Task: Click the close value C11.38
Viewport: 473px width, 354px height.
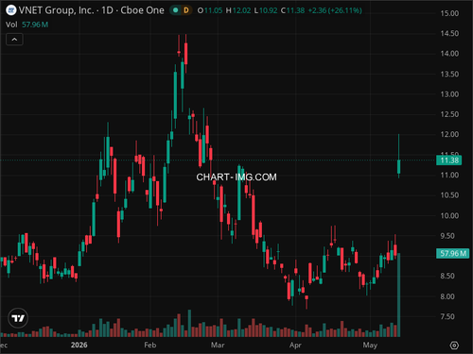Action: 293,10
